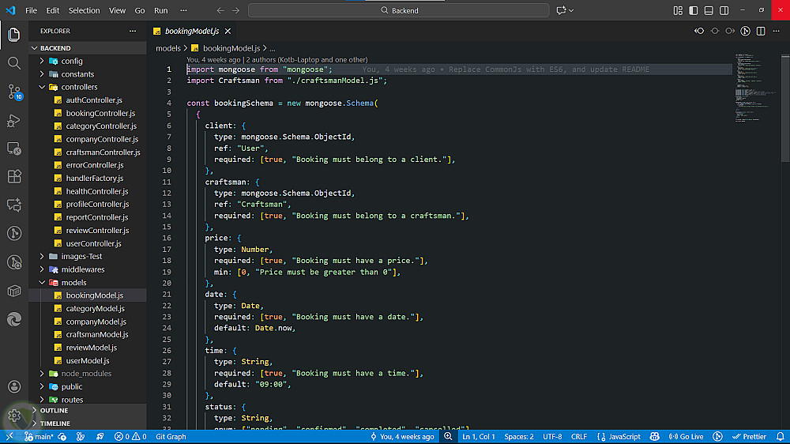Expand the OUTLINE section
Image resolution: width=790 pixels, height=444 pixels.
(55, 411)
